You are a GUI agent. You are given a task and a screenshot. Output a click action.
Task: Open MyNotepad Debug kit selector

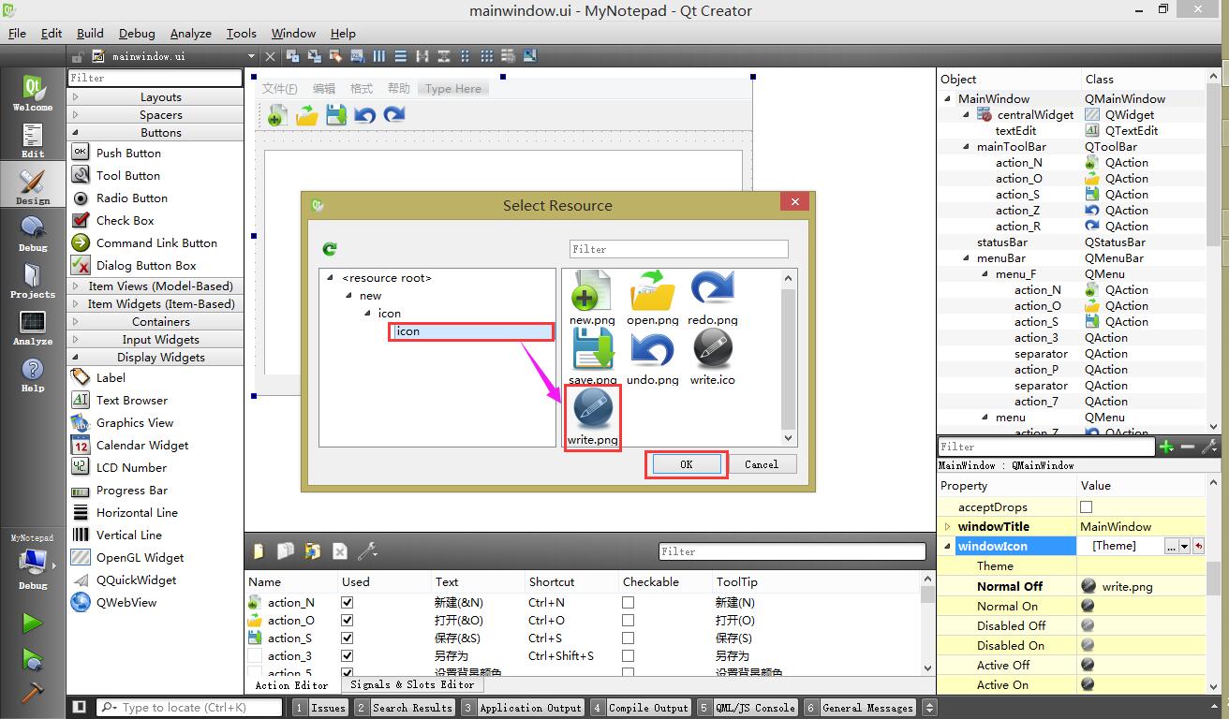click(33, 564)
